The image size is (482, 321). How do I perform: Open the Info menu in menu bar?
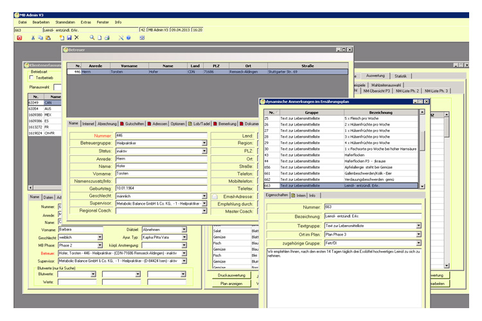tap(118, 22)
